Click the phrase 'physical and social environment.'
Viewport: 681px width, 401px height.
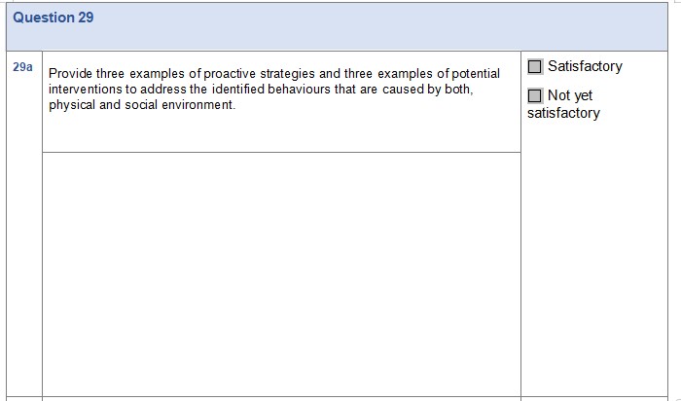(142, 105)
